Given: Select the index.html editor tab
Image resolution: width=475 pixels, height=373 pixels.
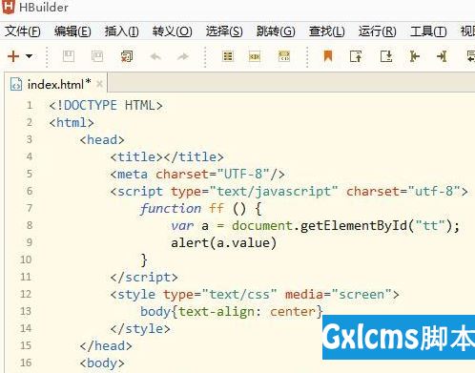Looking at the screenshot, I should (x=56, y=84).
